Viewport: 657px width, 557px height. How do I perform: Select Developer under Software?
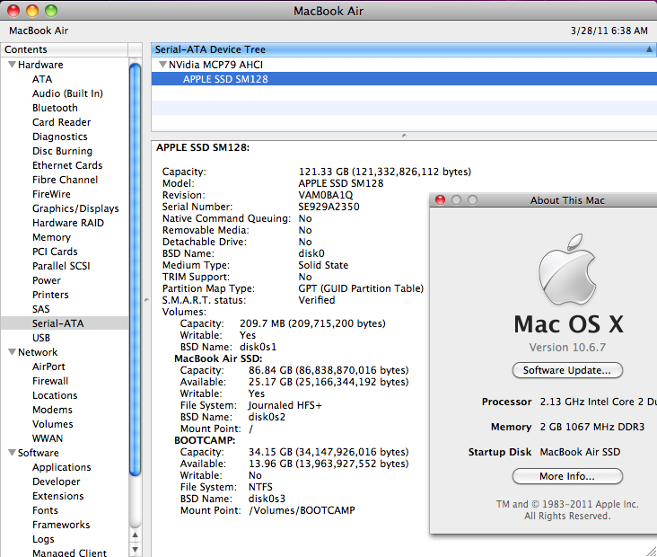click(x=57, y=482)
